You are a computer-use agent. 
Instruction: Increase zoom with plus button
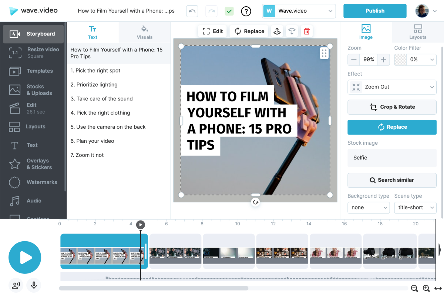tap(384, 60)
